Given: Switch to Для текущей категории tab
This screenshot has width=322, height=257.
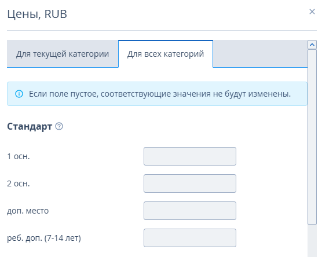Looking at the screenshot, I should point(63,54).
